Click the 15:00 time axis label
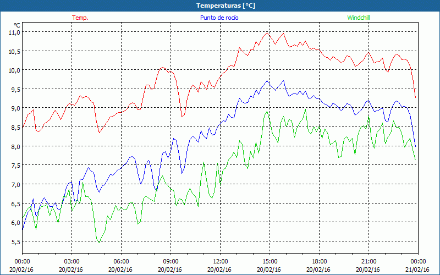 click(x=269, y=262)
